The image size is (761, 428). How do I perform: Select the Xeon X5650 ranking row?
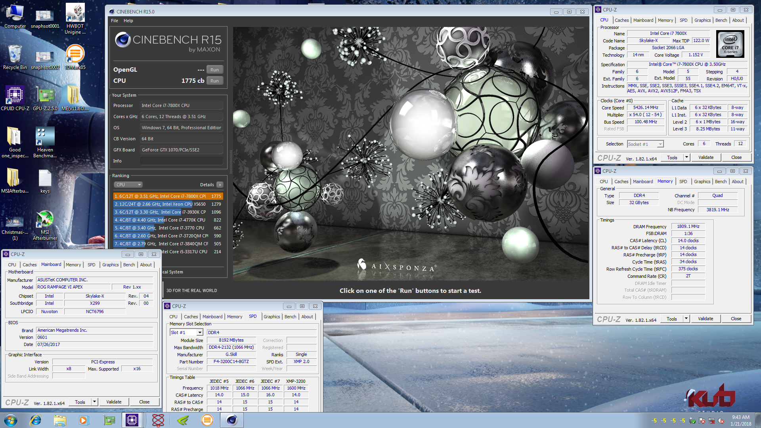tap(168, 204)
